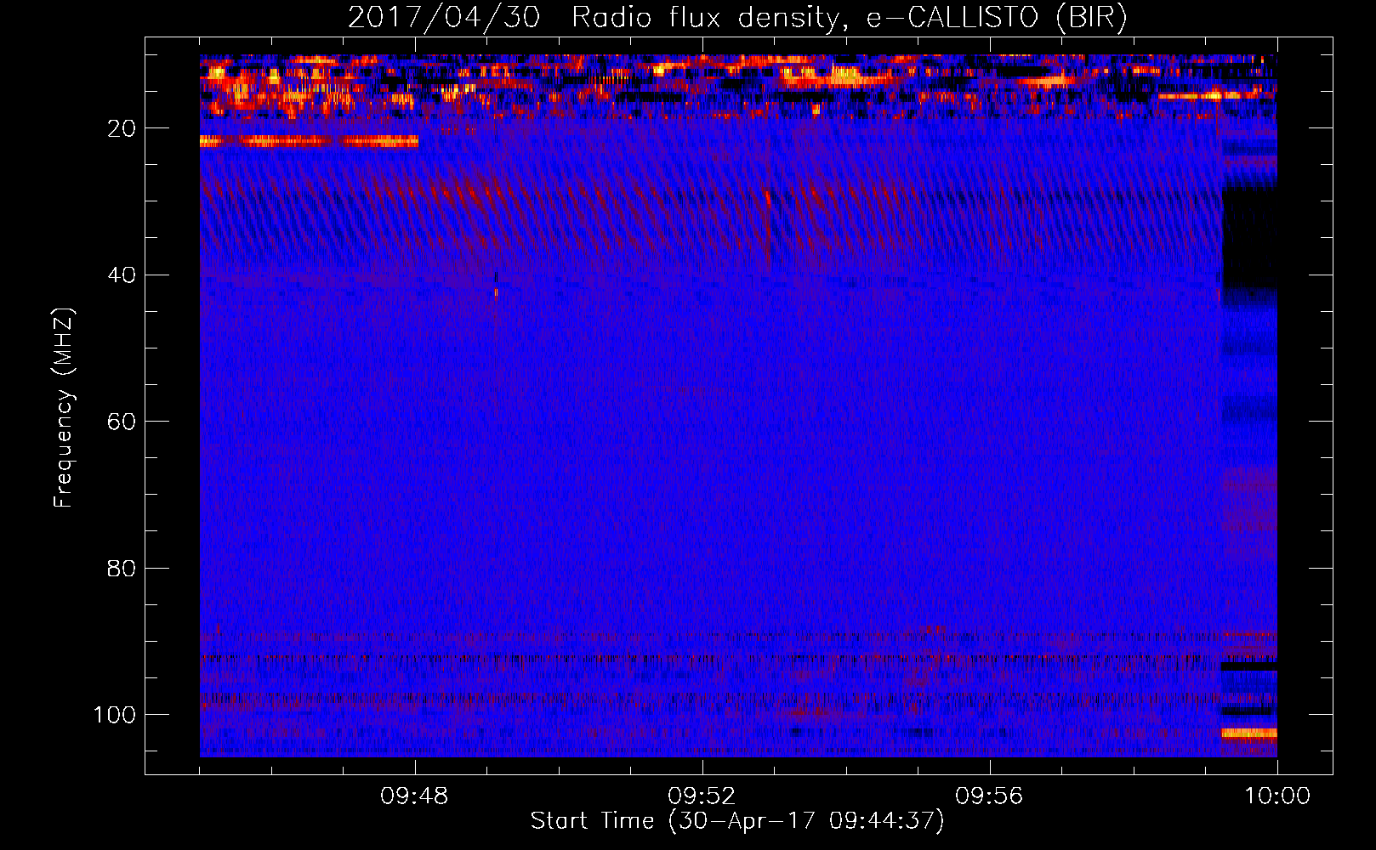This screenshot has height=850, width=1376.
Task: Click the '80' frequency tick label
Action: pos(122,568)
